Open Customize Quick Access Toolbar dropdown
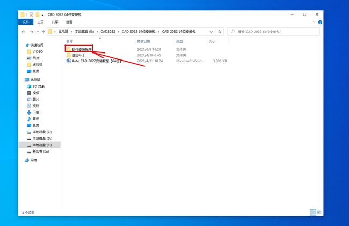The height and width of the screenshot is (226, 349). 42,15
